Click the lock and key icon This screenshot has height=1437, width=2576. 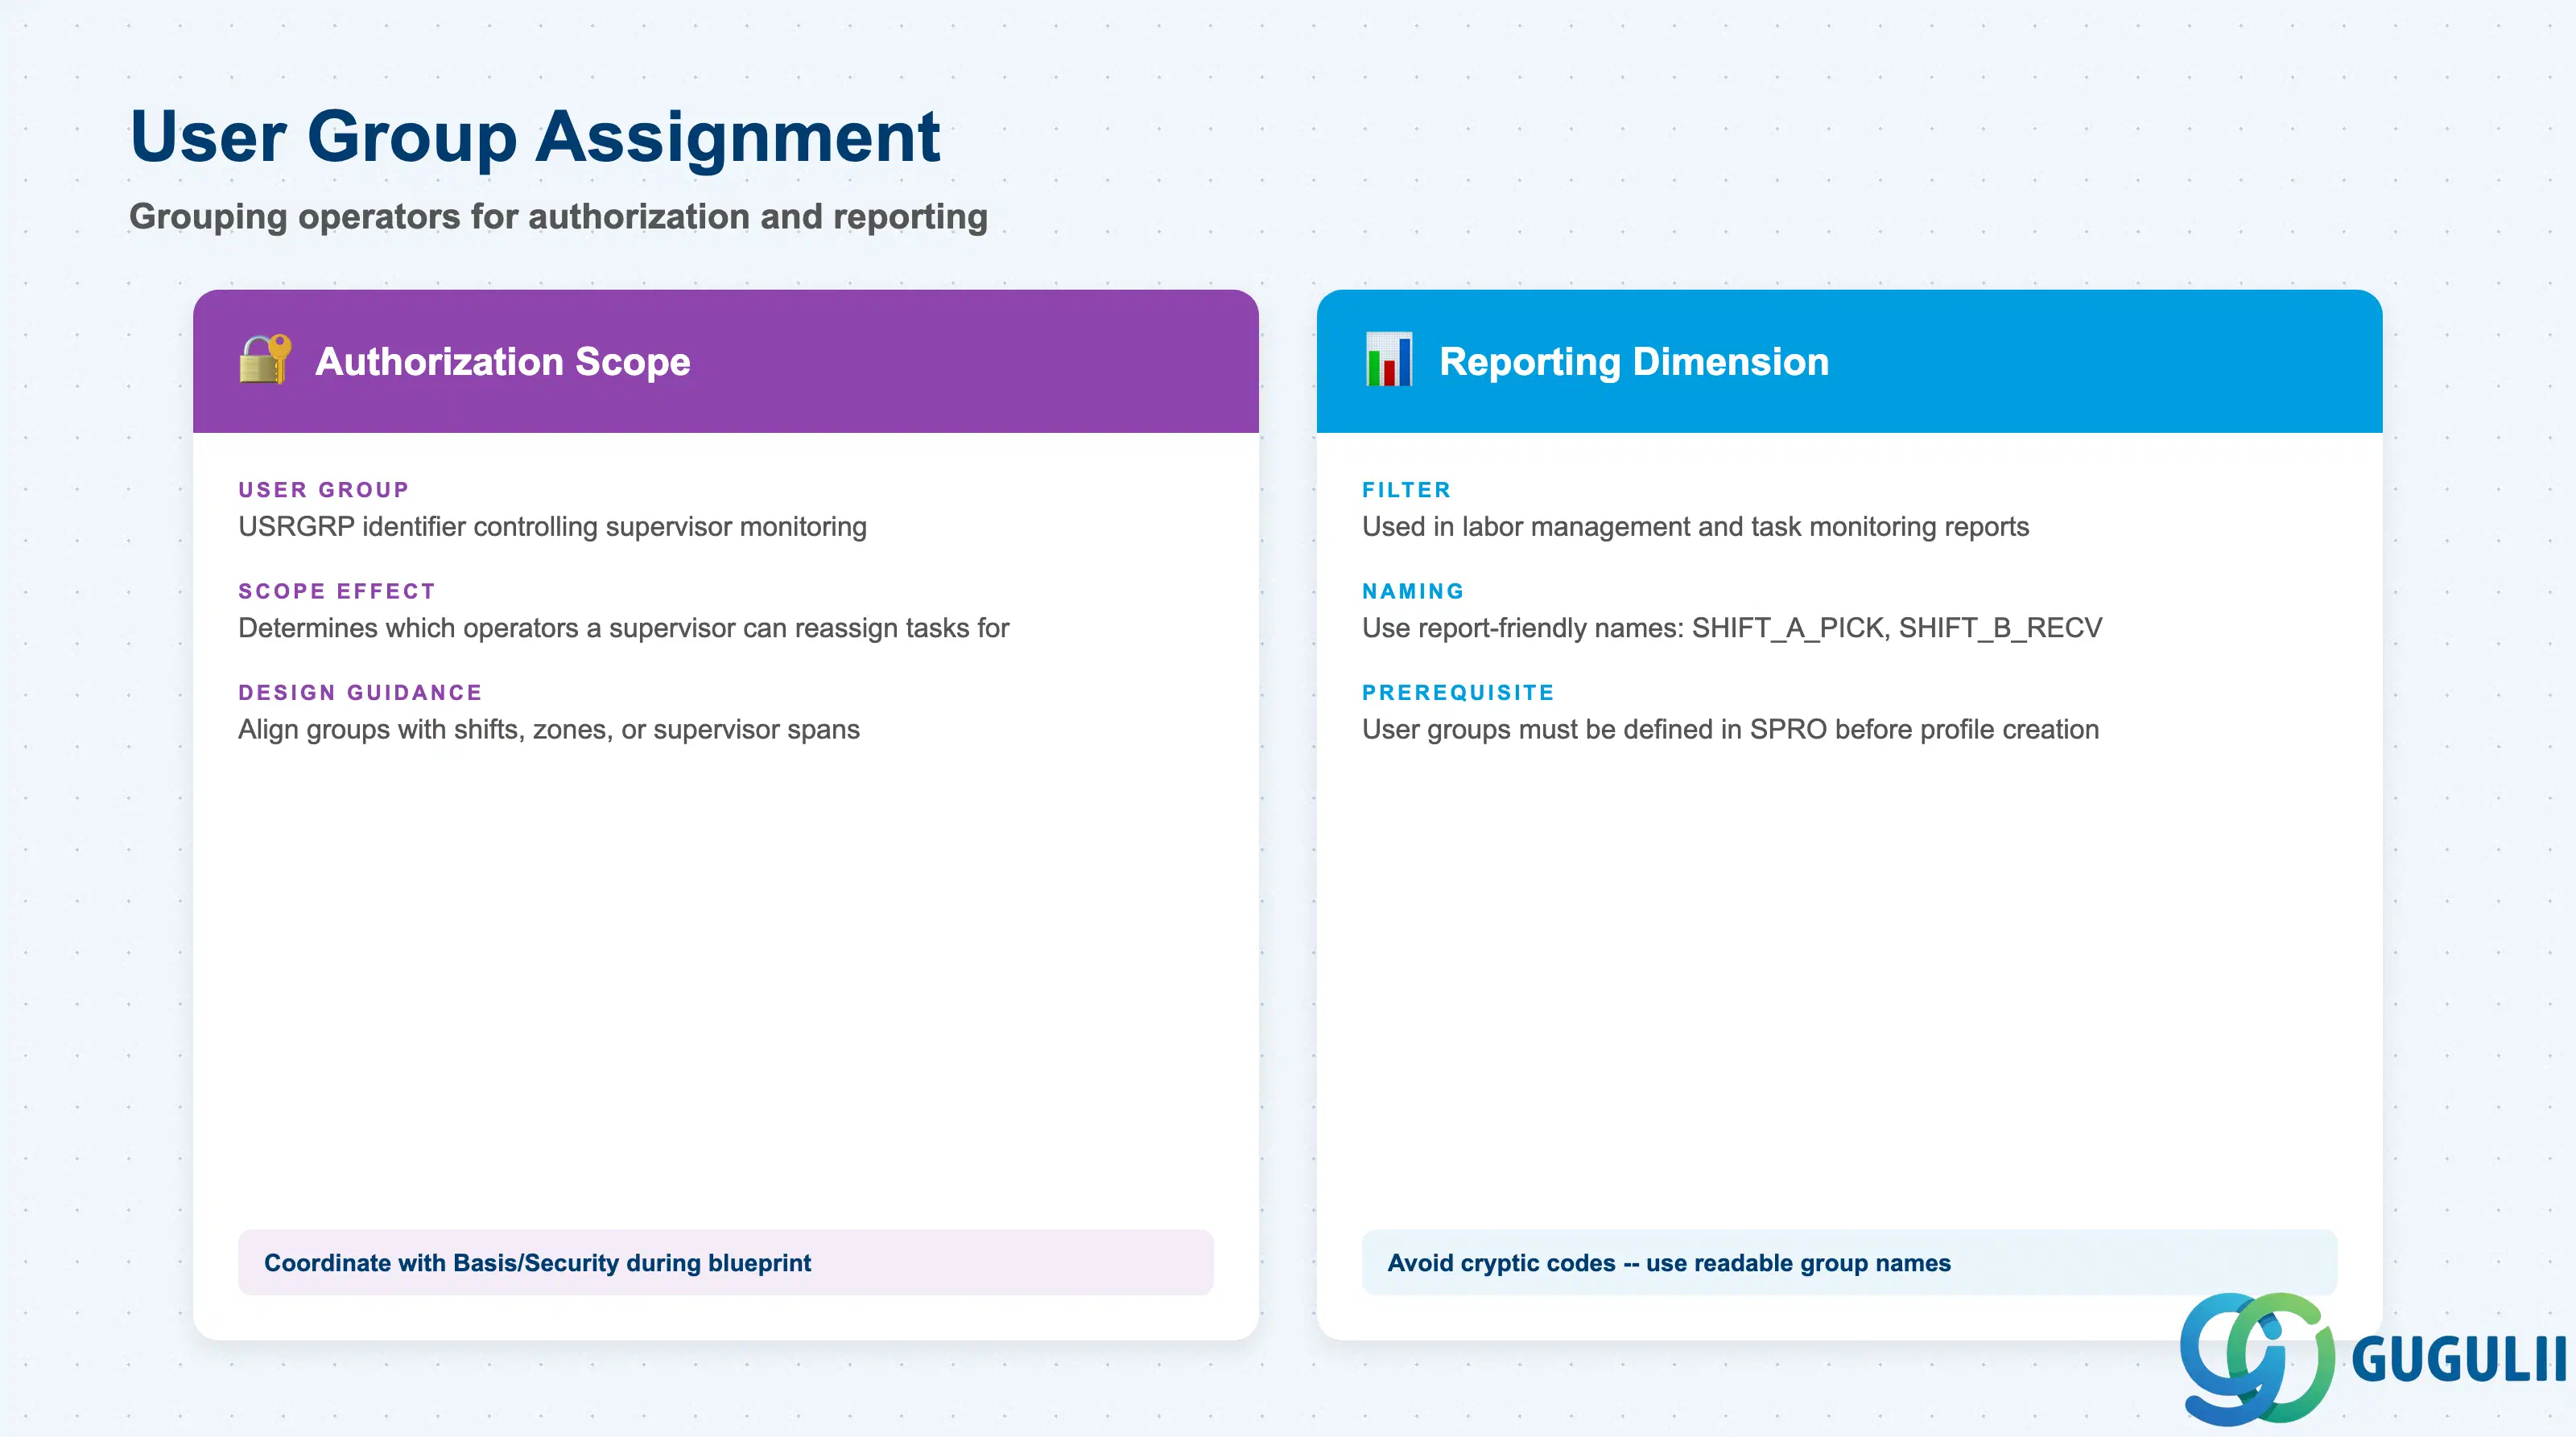coord(265,360)
